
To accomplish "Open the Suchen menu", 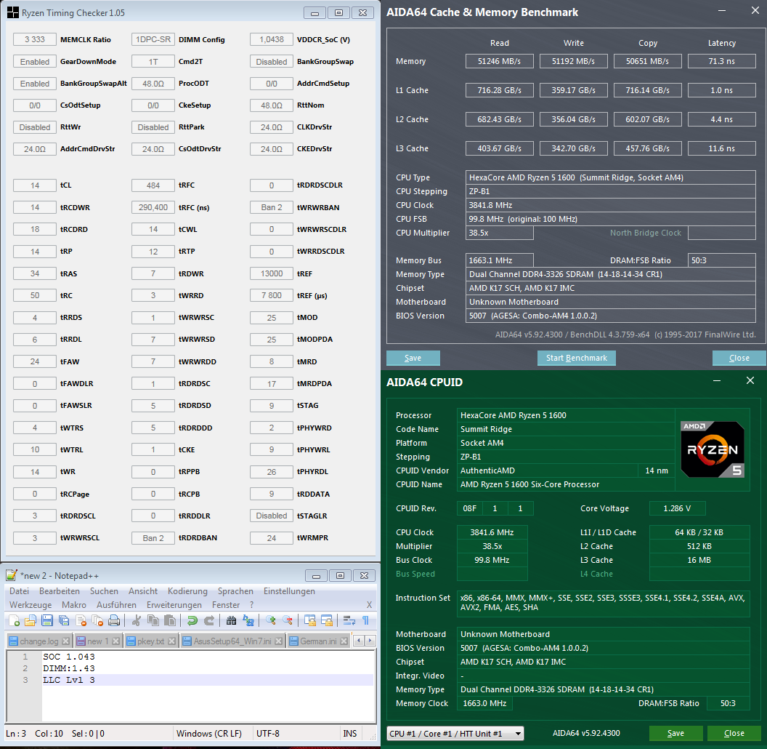I will (104, 591).
